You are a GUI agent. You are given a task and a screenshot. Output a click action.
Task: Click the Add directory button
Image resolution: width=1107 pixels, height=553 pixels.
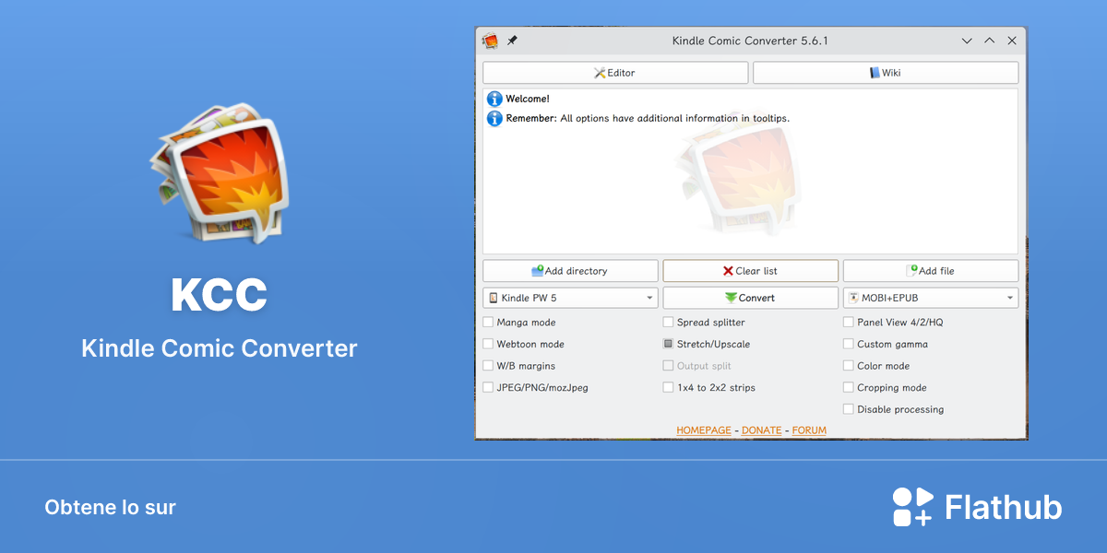[570, 271]
